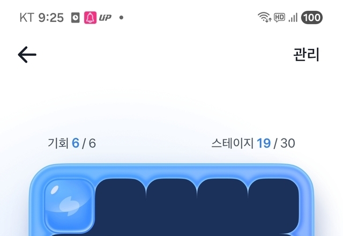Tap the glossy blue tile with logo
Screen dimensions: 343x236
pyautogui.click(x=70, y=205)
